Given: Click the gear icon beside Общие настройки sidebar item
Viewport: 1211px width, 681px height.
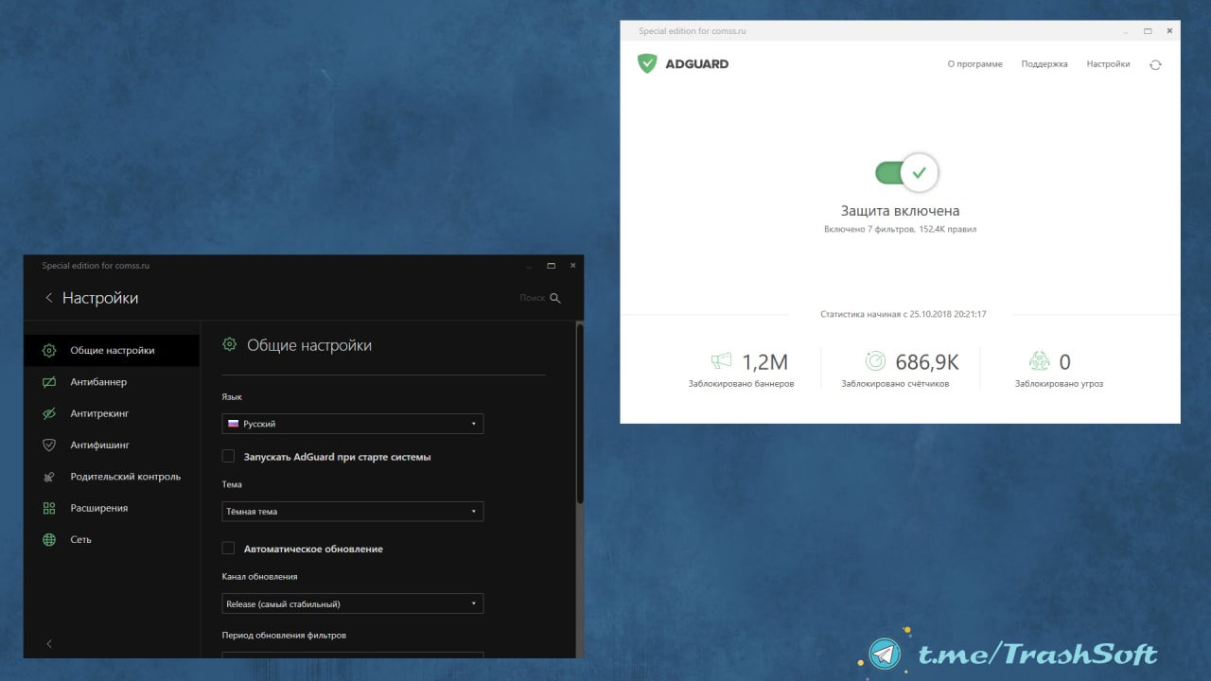Looking at the screenshot, I should tap(49, 350).
